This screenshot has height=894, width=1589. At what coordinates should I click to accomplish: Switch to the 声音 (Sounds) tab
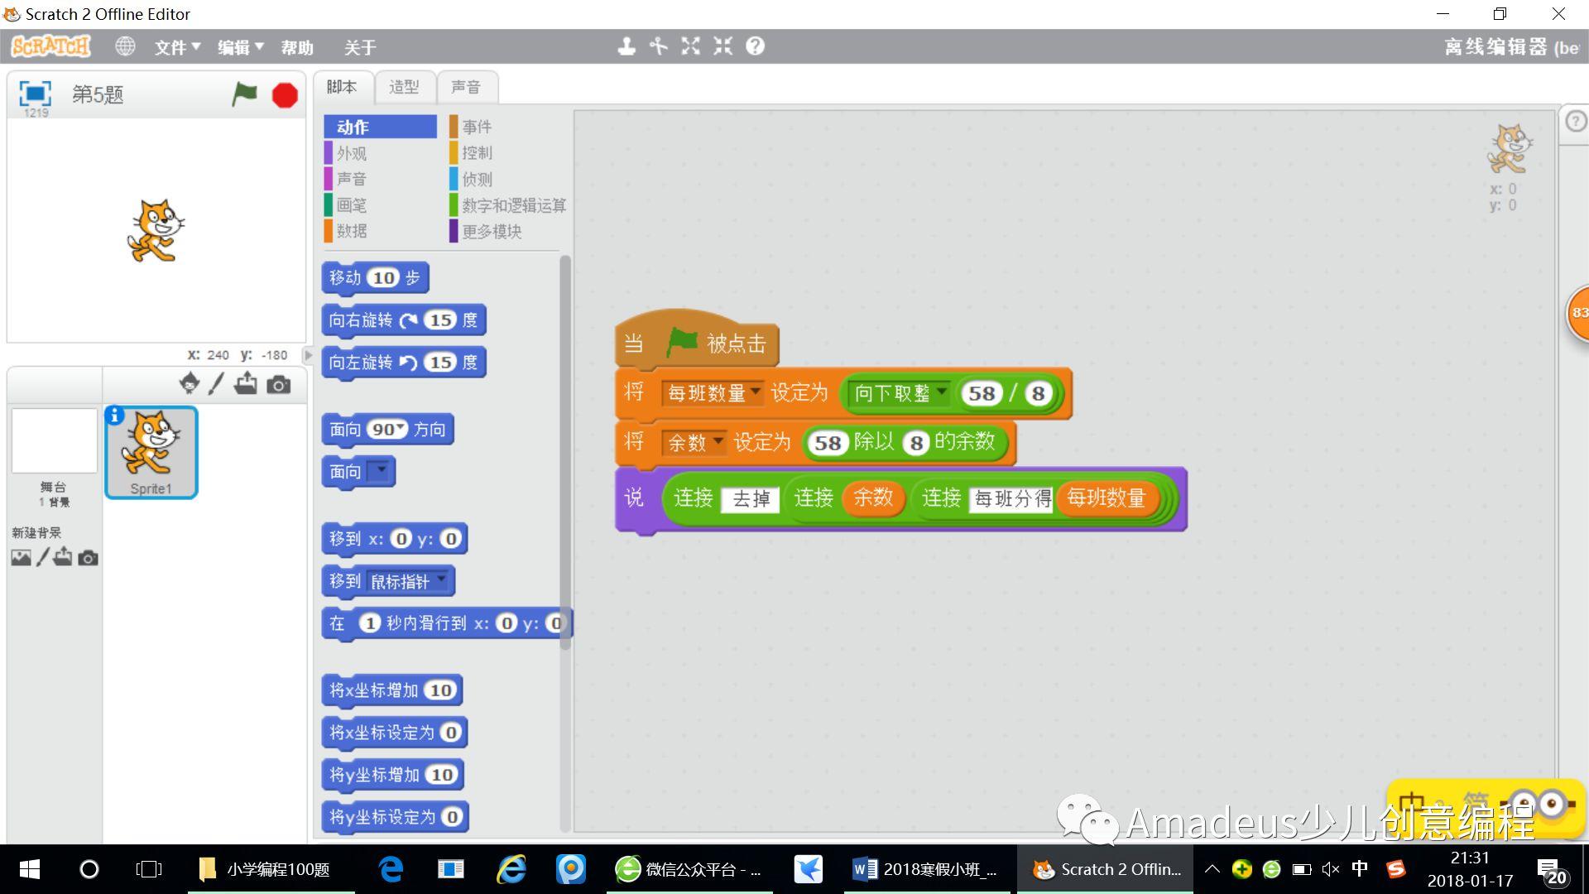tap(463, 87)
